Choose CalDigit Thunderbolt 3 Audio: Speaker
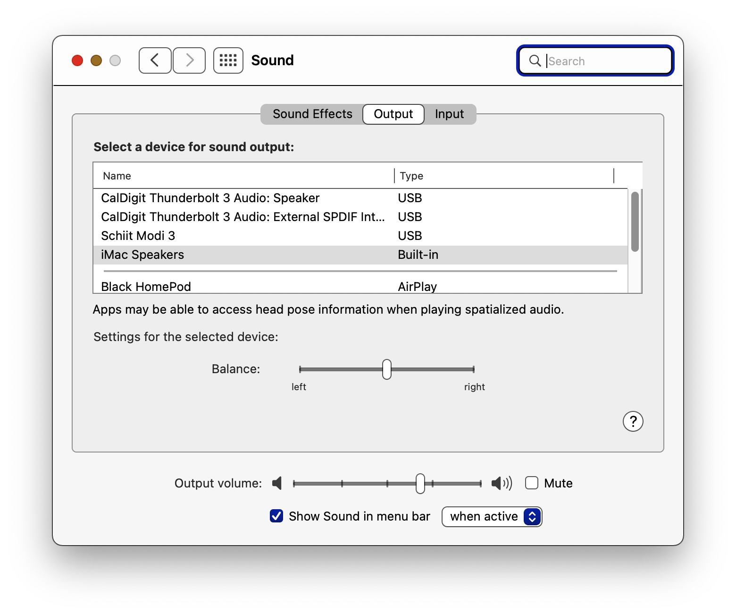This screenshot has height=615, width=736. [x=210, y=198]
